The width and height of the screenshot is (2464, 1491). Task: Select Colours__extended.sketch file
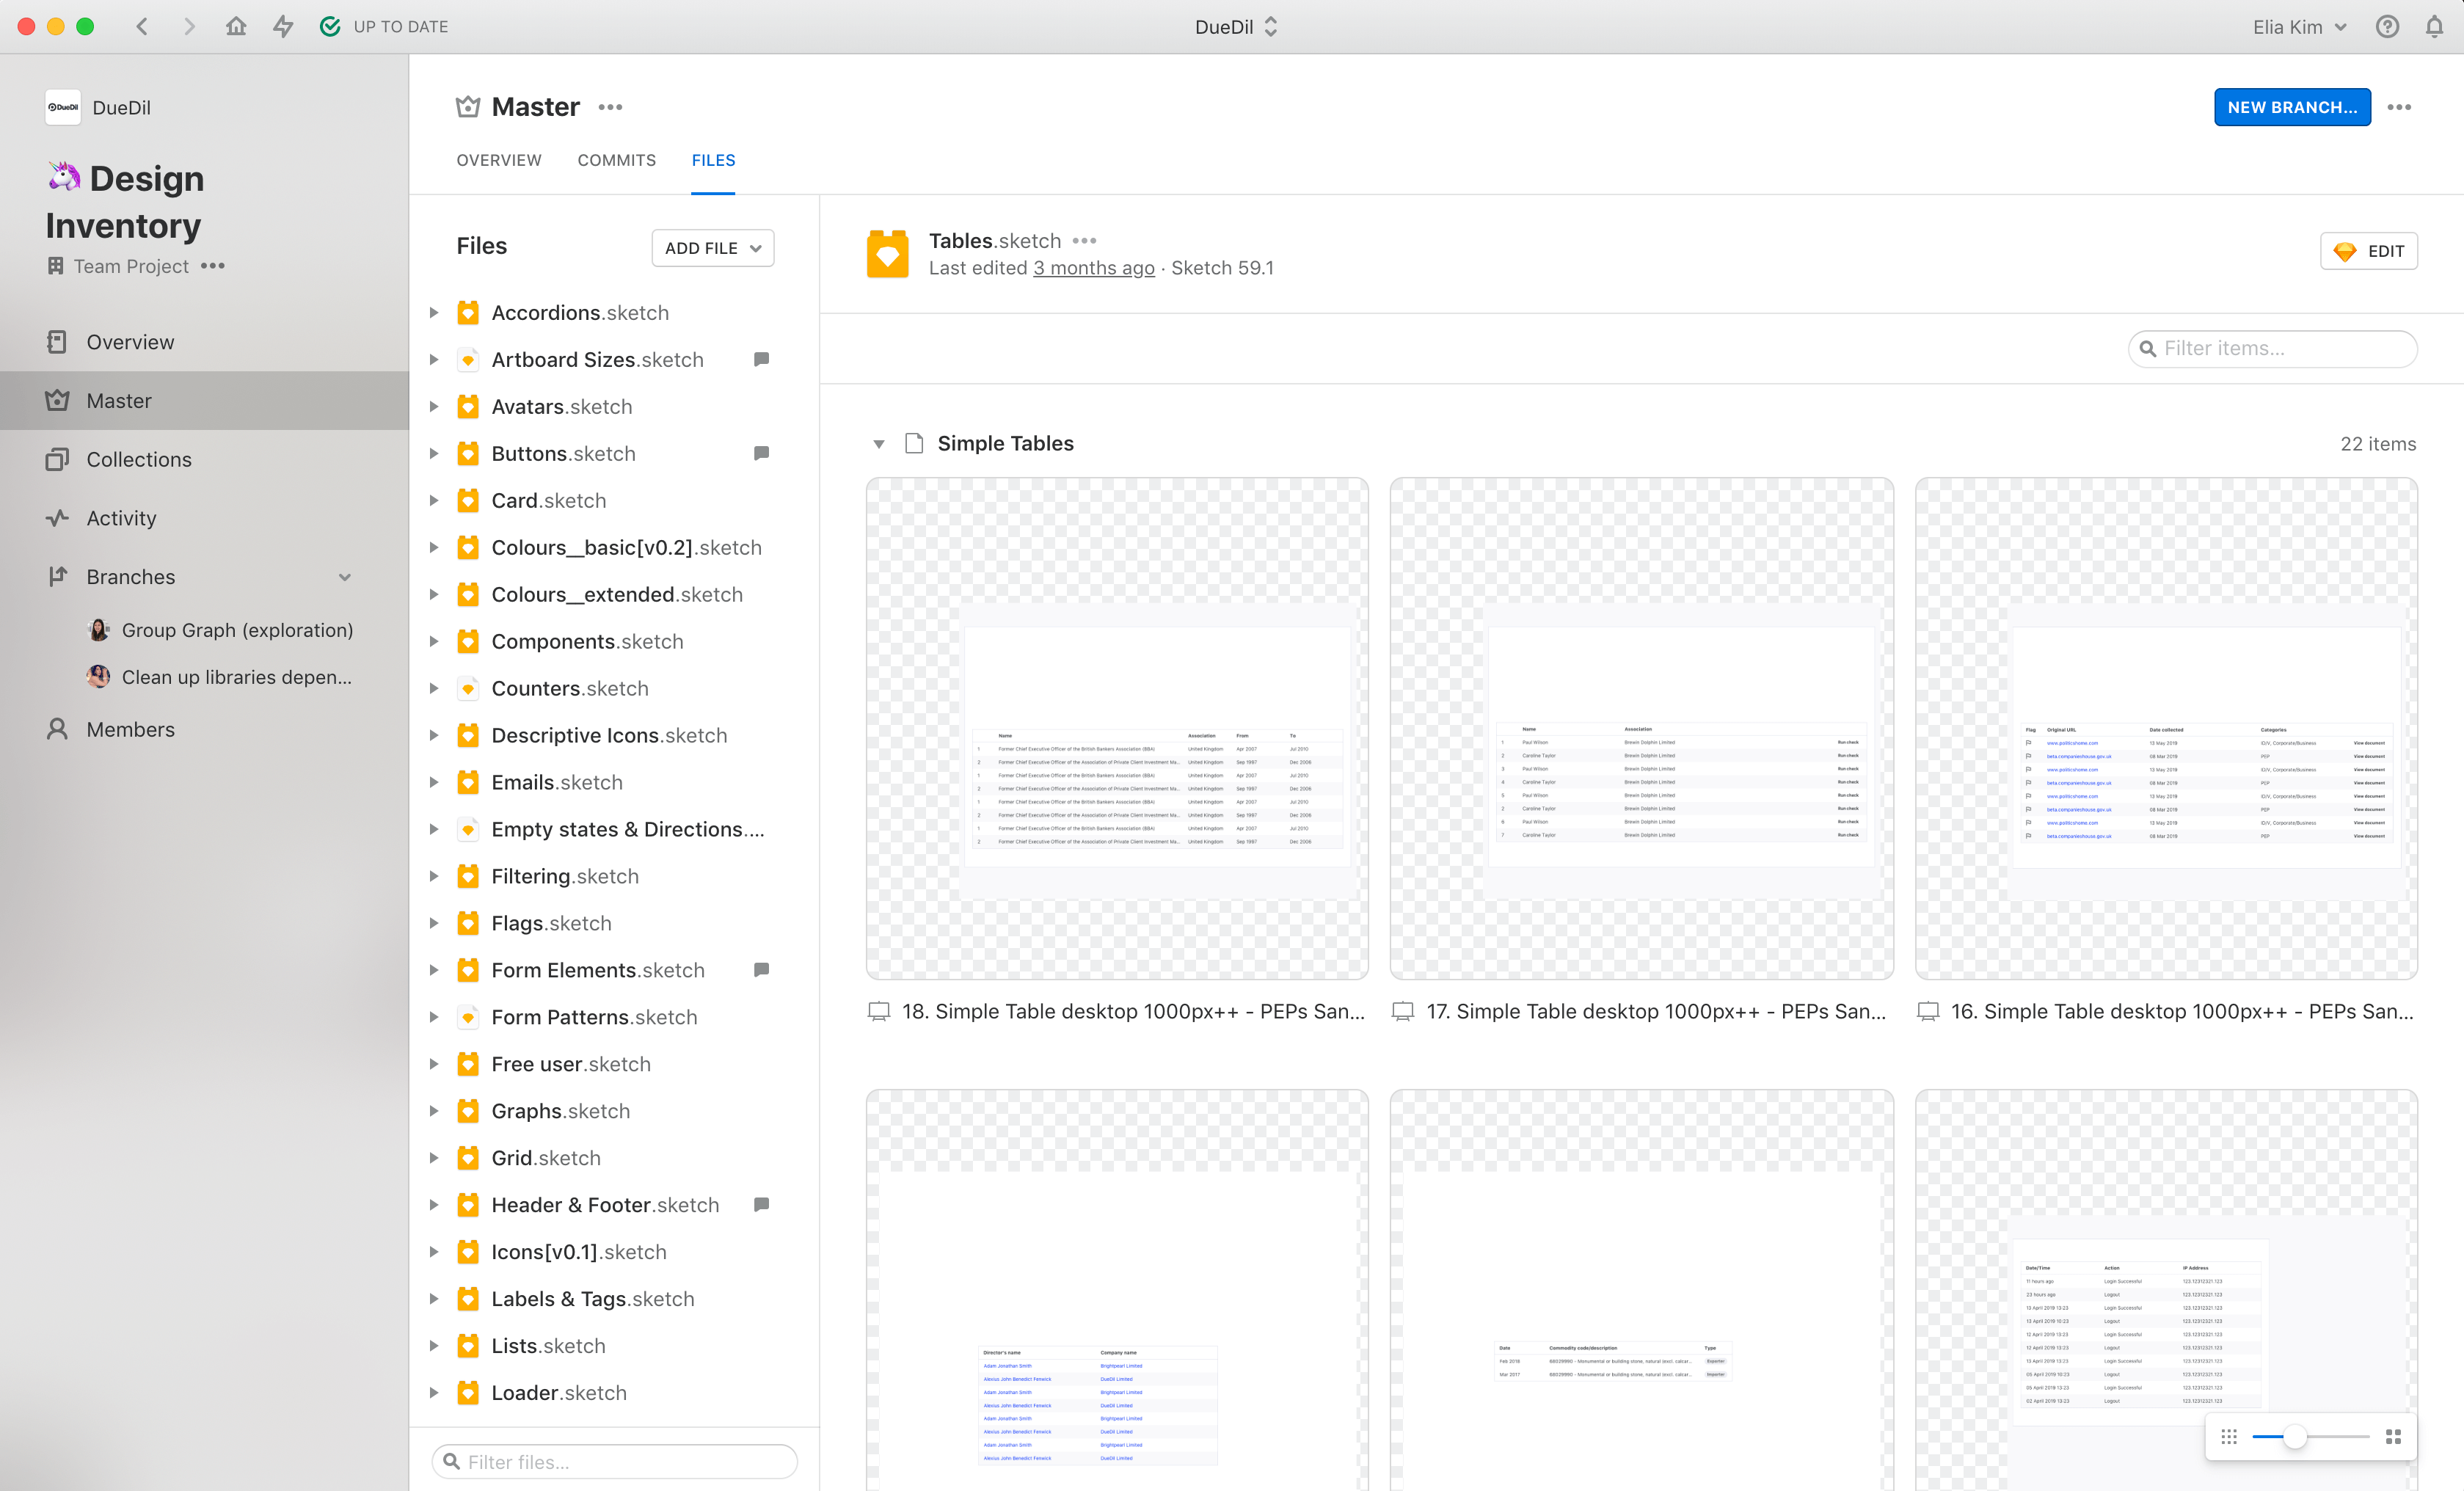click(x=616, y=594)
